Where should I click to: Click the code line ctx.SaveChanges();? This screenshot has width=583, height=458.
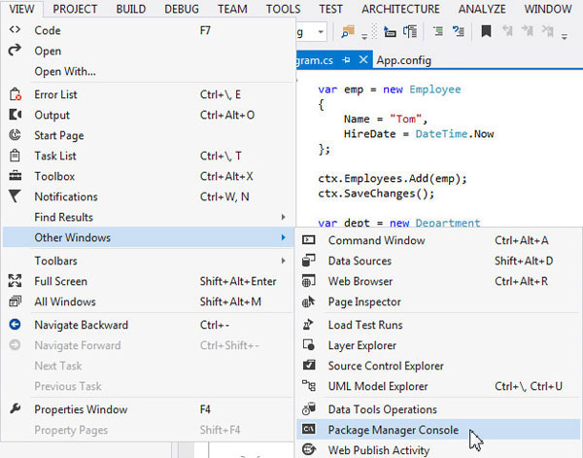376,194
